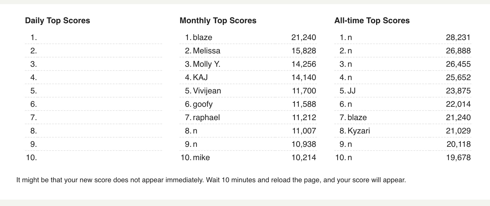490x206 pixels.
Task: Click KAJ player name
Action: coord(200,77)
